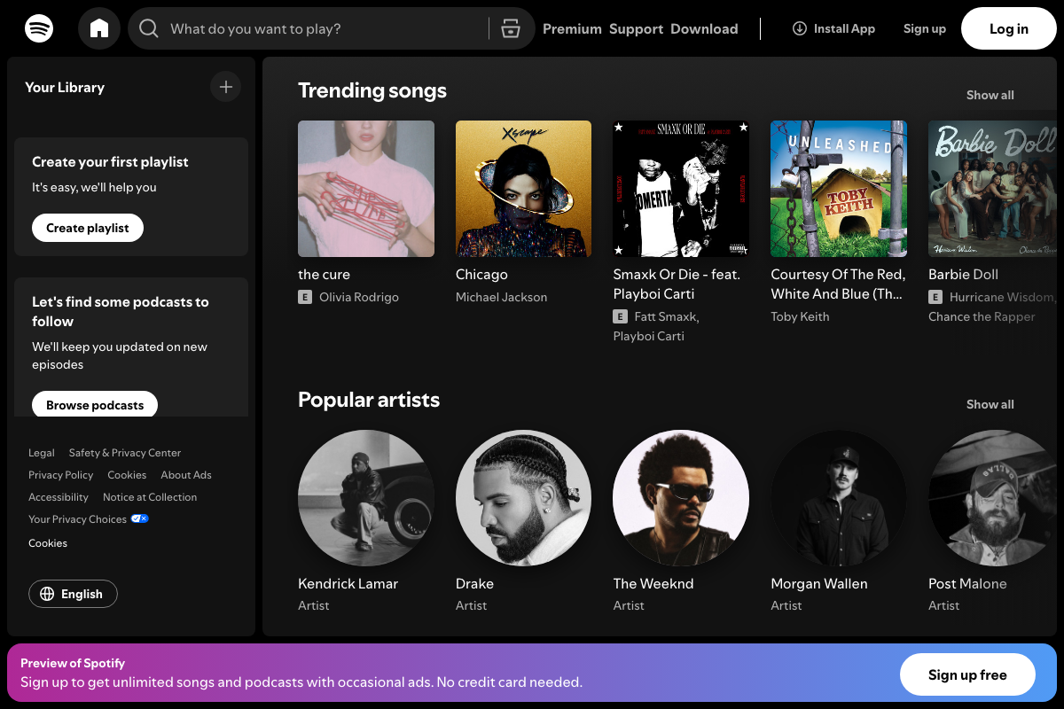The width and height of the screenshot is (1064, 709).
Task: Click Sign up free button
Action: tap(967, 675)
